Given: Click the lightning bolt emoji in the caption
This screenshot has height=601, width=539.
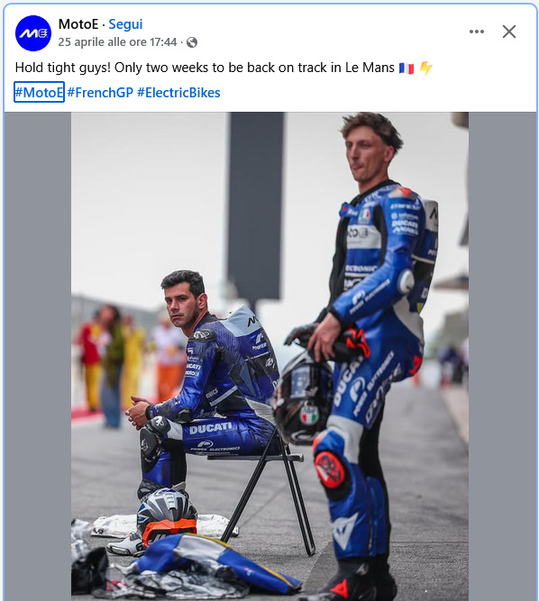Looking at the screenshot, I should (x=426, y=68).
